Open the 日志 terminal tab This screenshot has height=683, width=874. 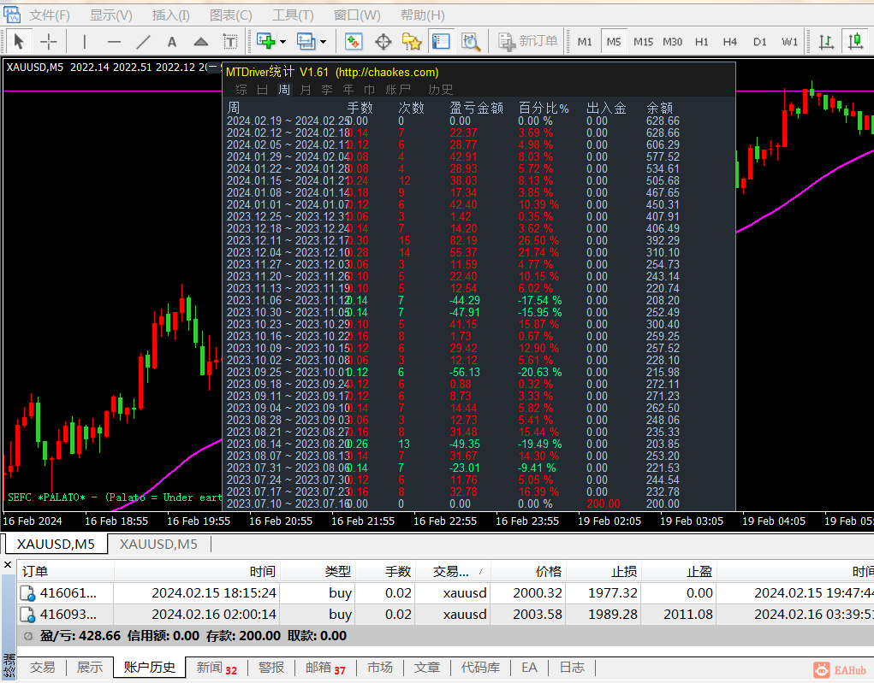[x=572, y=668]
